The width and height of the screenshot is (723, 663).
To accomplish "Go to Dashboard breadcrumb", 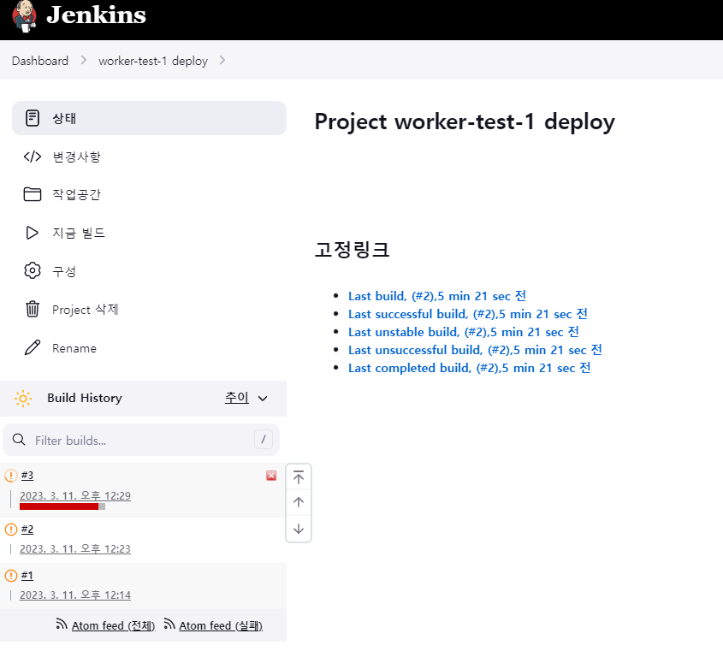I will pyautogui.click(x=40, y=61).
